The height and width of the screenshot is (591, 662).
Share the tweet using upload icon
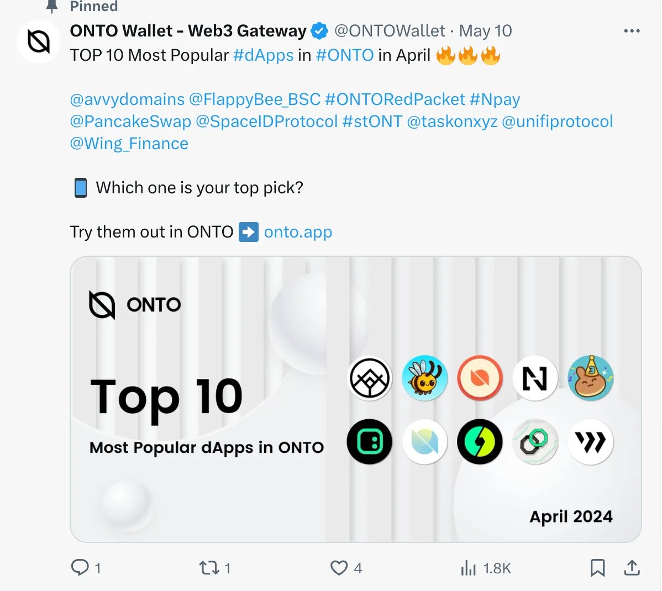pyautogui.click(x=632, y=567)
